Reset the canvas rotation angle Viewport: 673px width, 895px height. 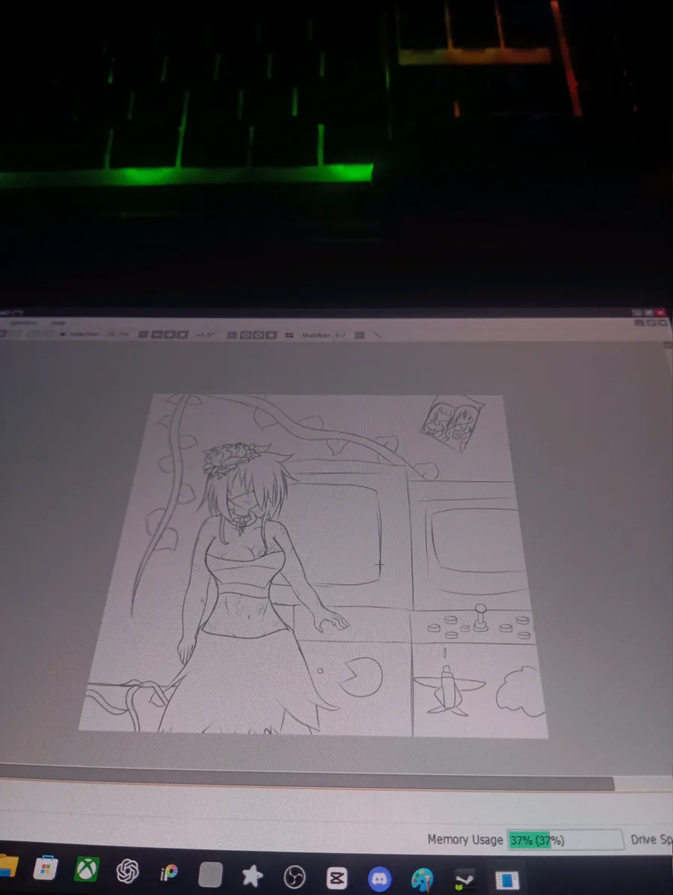(x=271, y=335)
